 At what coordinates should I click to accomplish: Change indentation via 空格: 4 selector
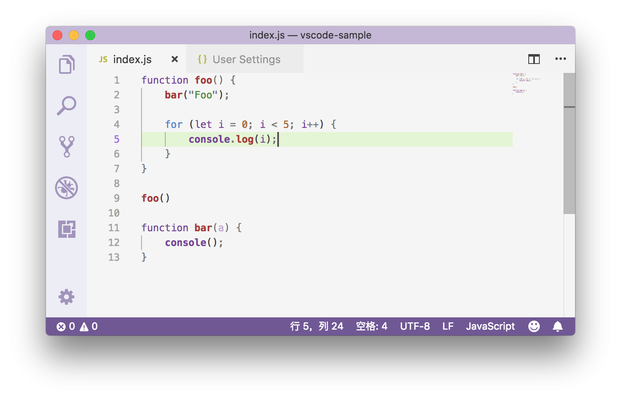point(371,326)
